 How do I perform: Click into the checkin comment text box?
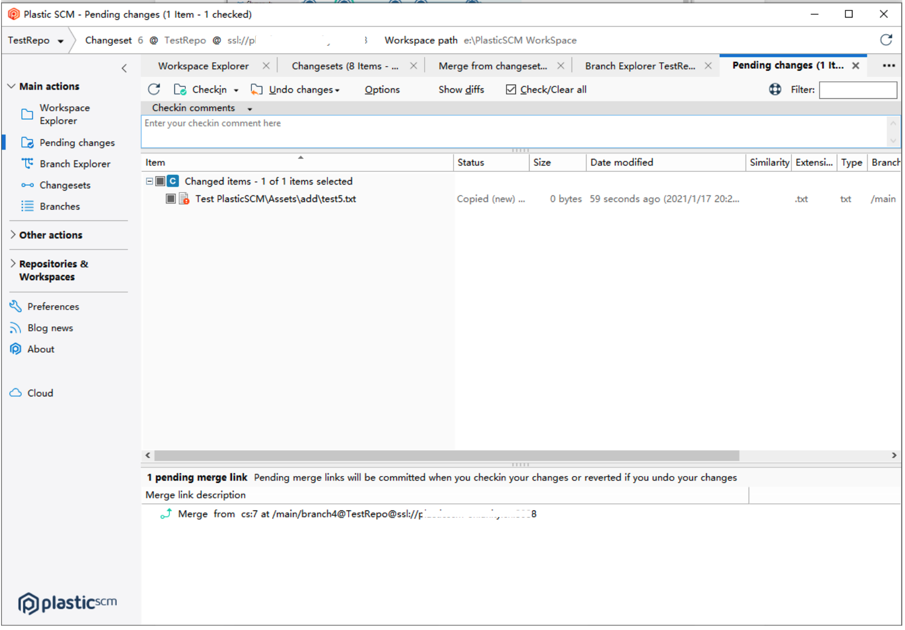tap(514, 132)
